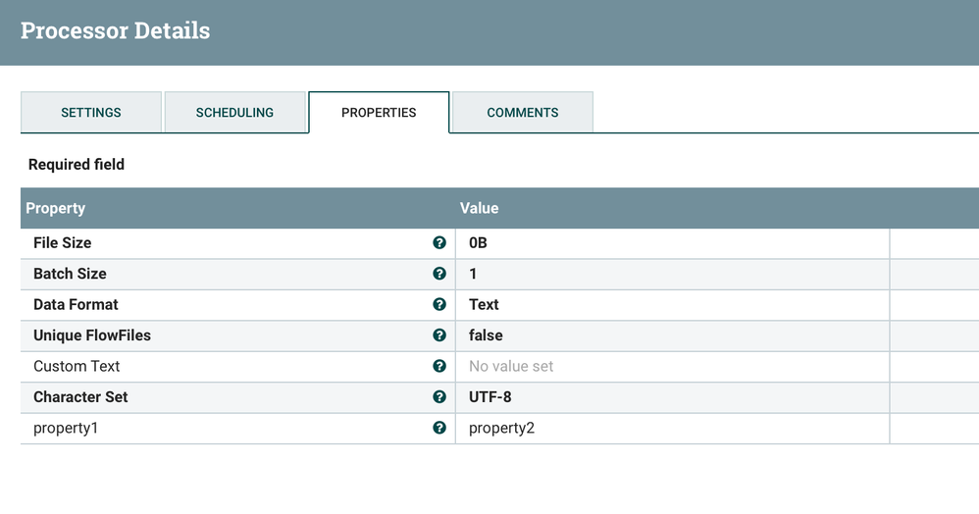Click the help icon beside Unique FlowFiles

(x=439, y=335)
